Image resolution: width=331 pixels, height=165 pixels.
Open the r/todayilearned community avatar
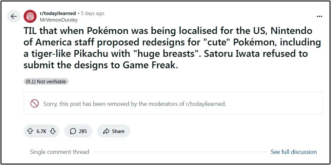(x=30, y=16)
